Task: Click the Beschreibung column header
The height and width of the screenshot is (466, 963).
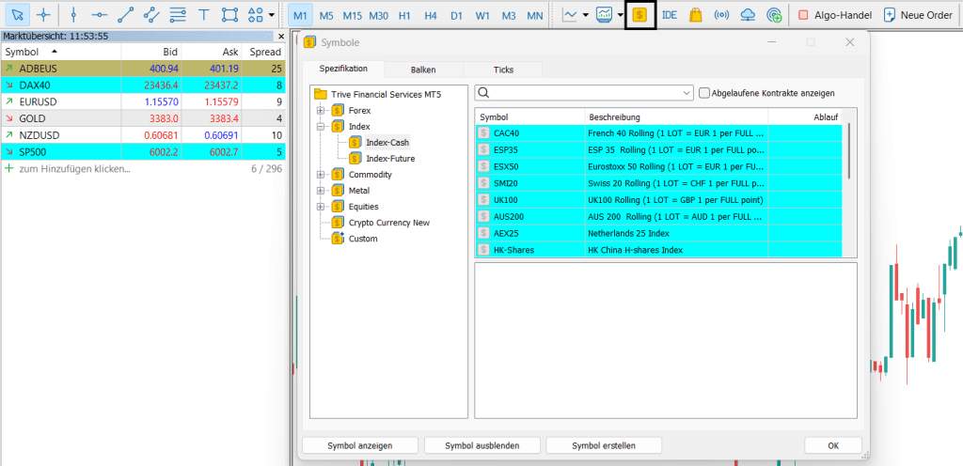Action: pos(676,116)
